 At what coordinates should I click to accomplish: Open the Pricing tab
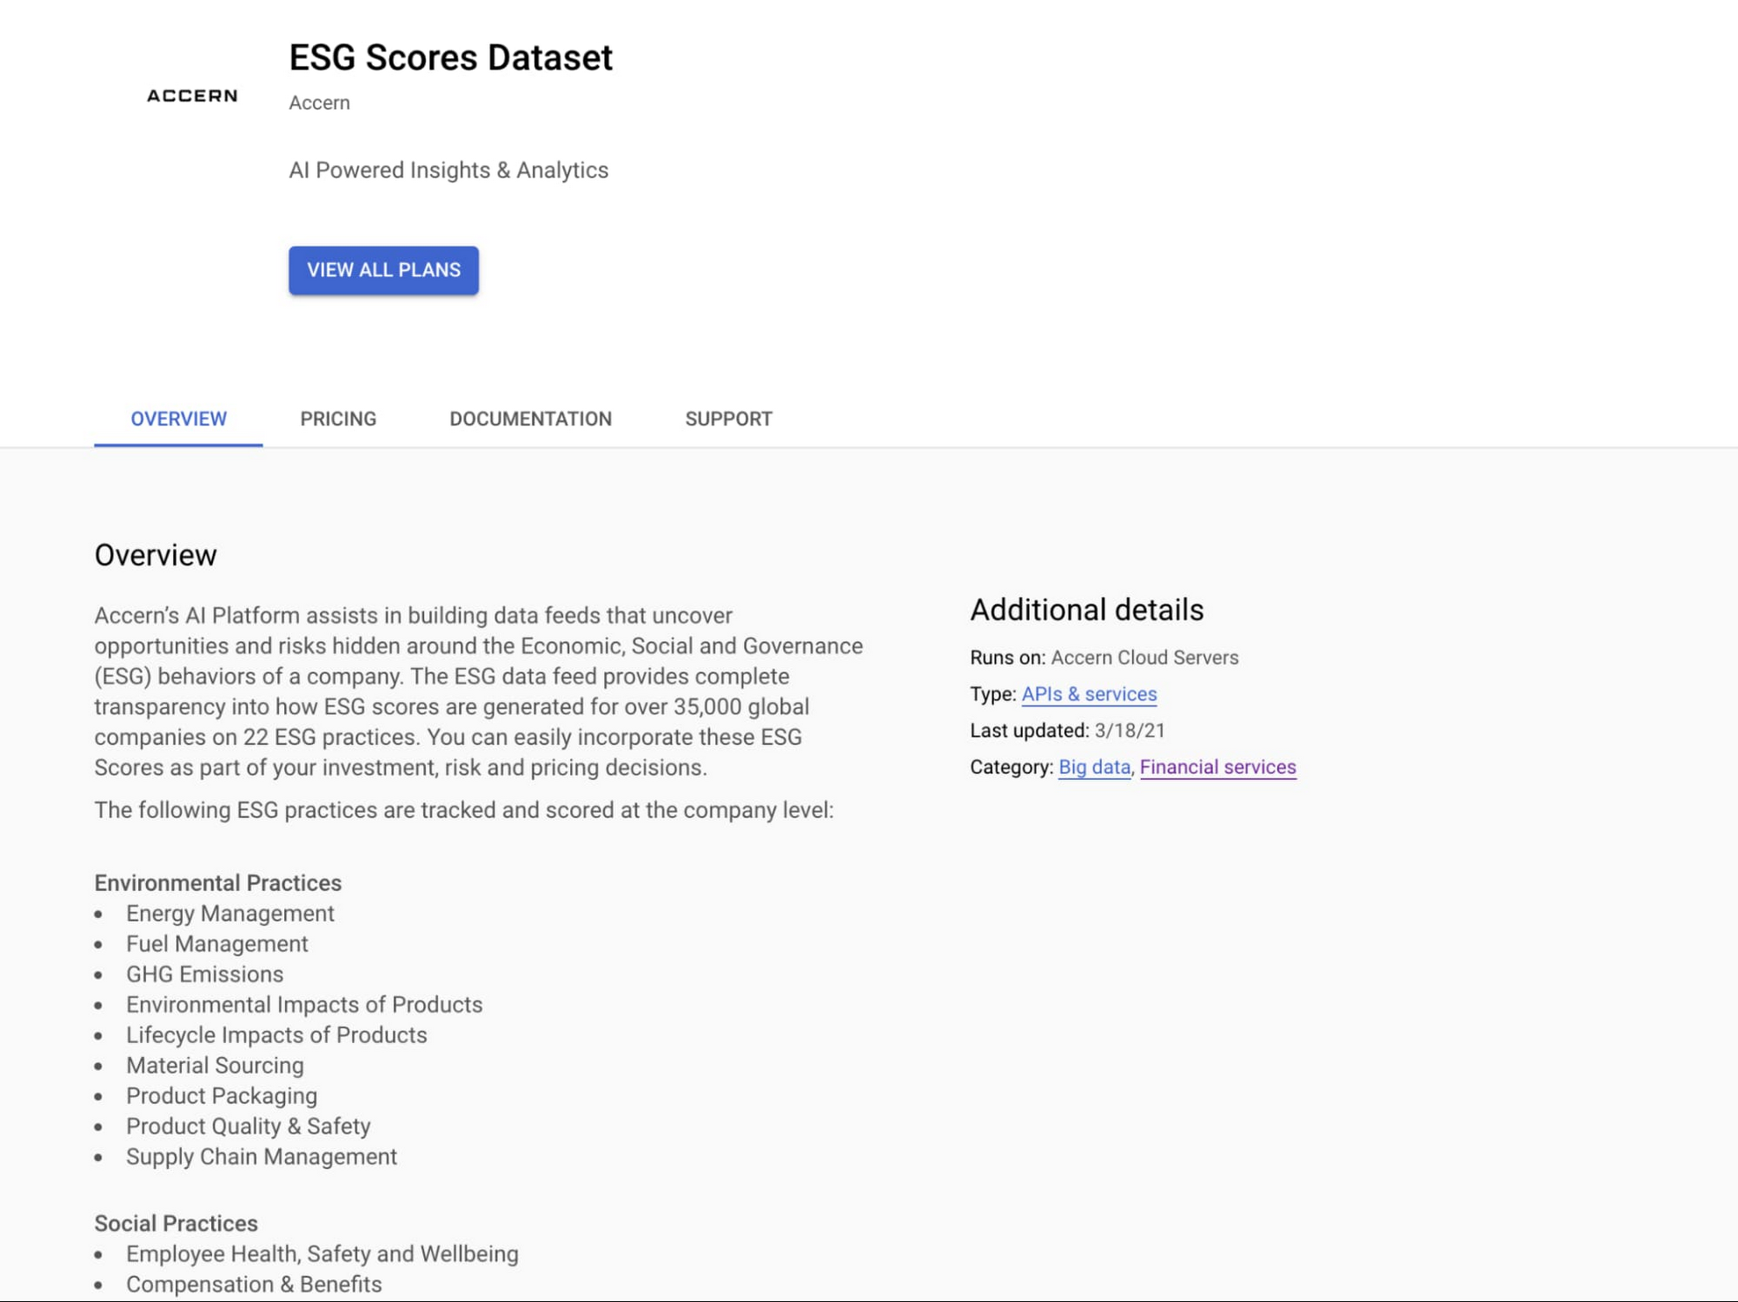[x=338, y=419]
